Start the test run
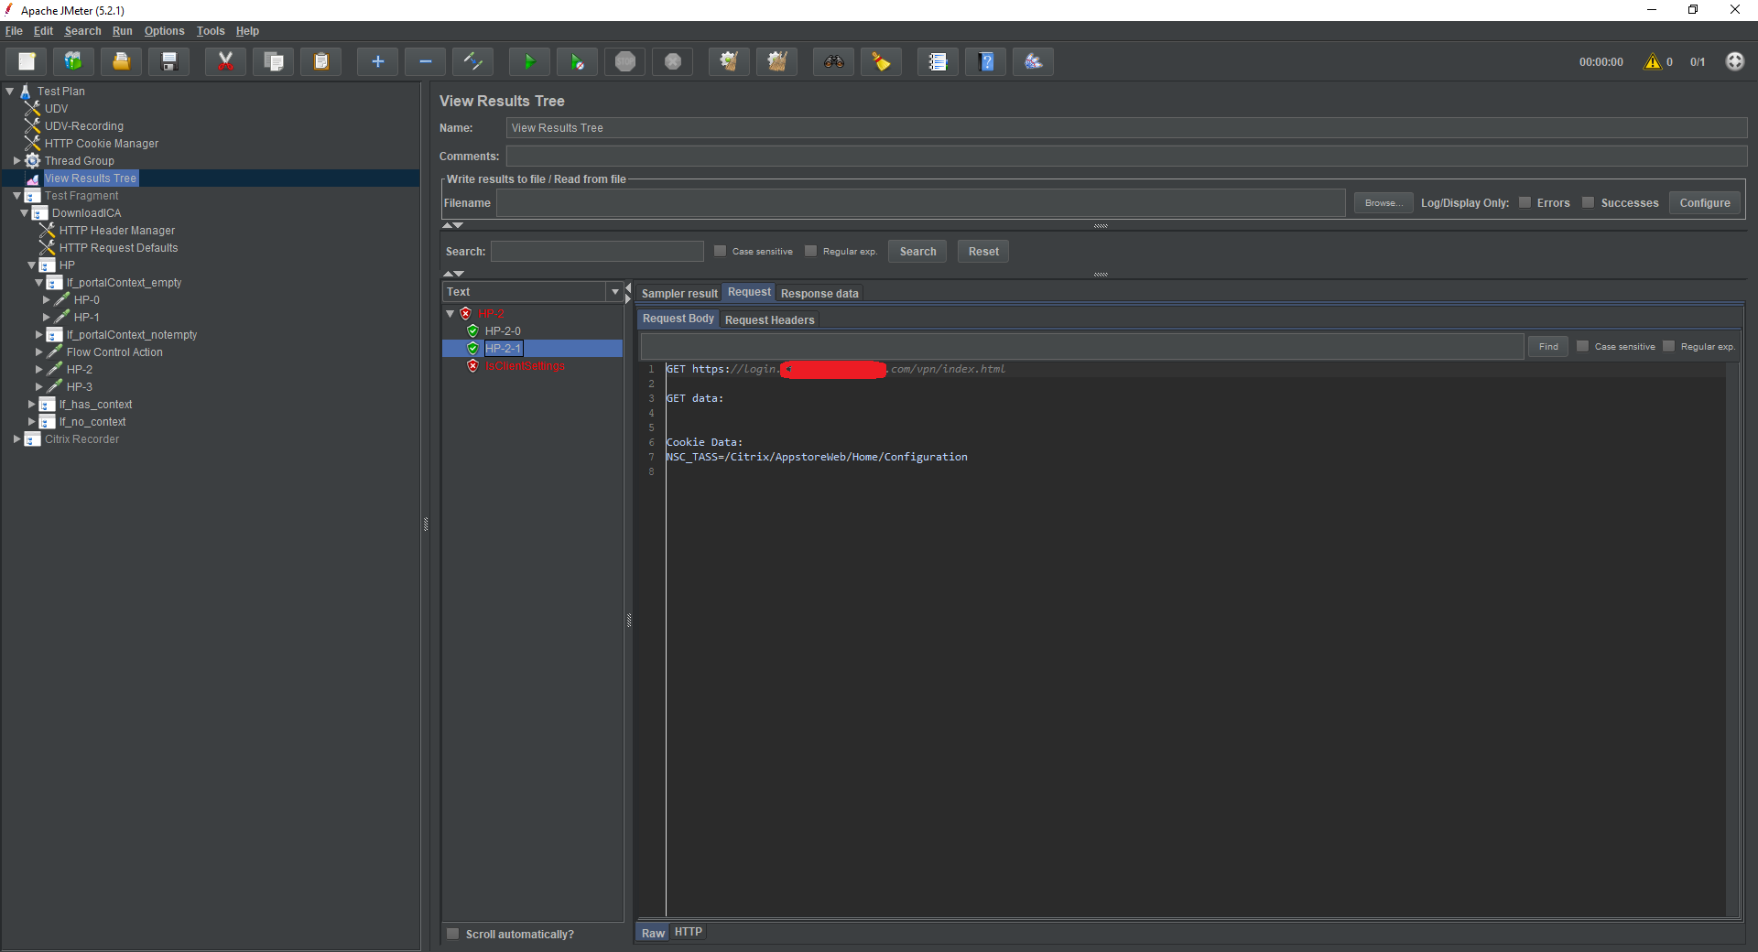 point(529,61)
